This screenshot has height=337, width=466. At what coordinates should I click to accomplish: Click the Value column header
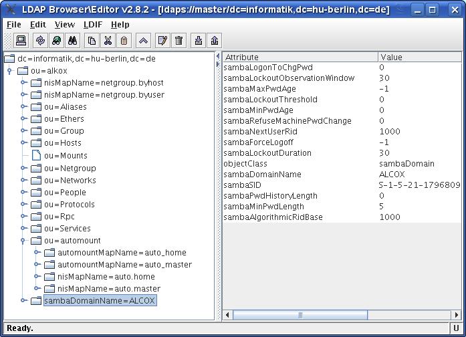pyautogui.click(x=419, y=58)
